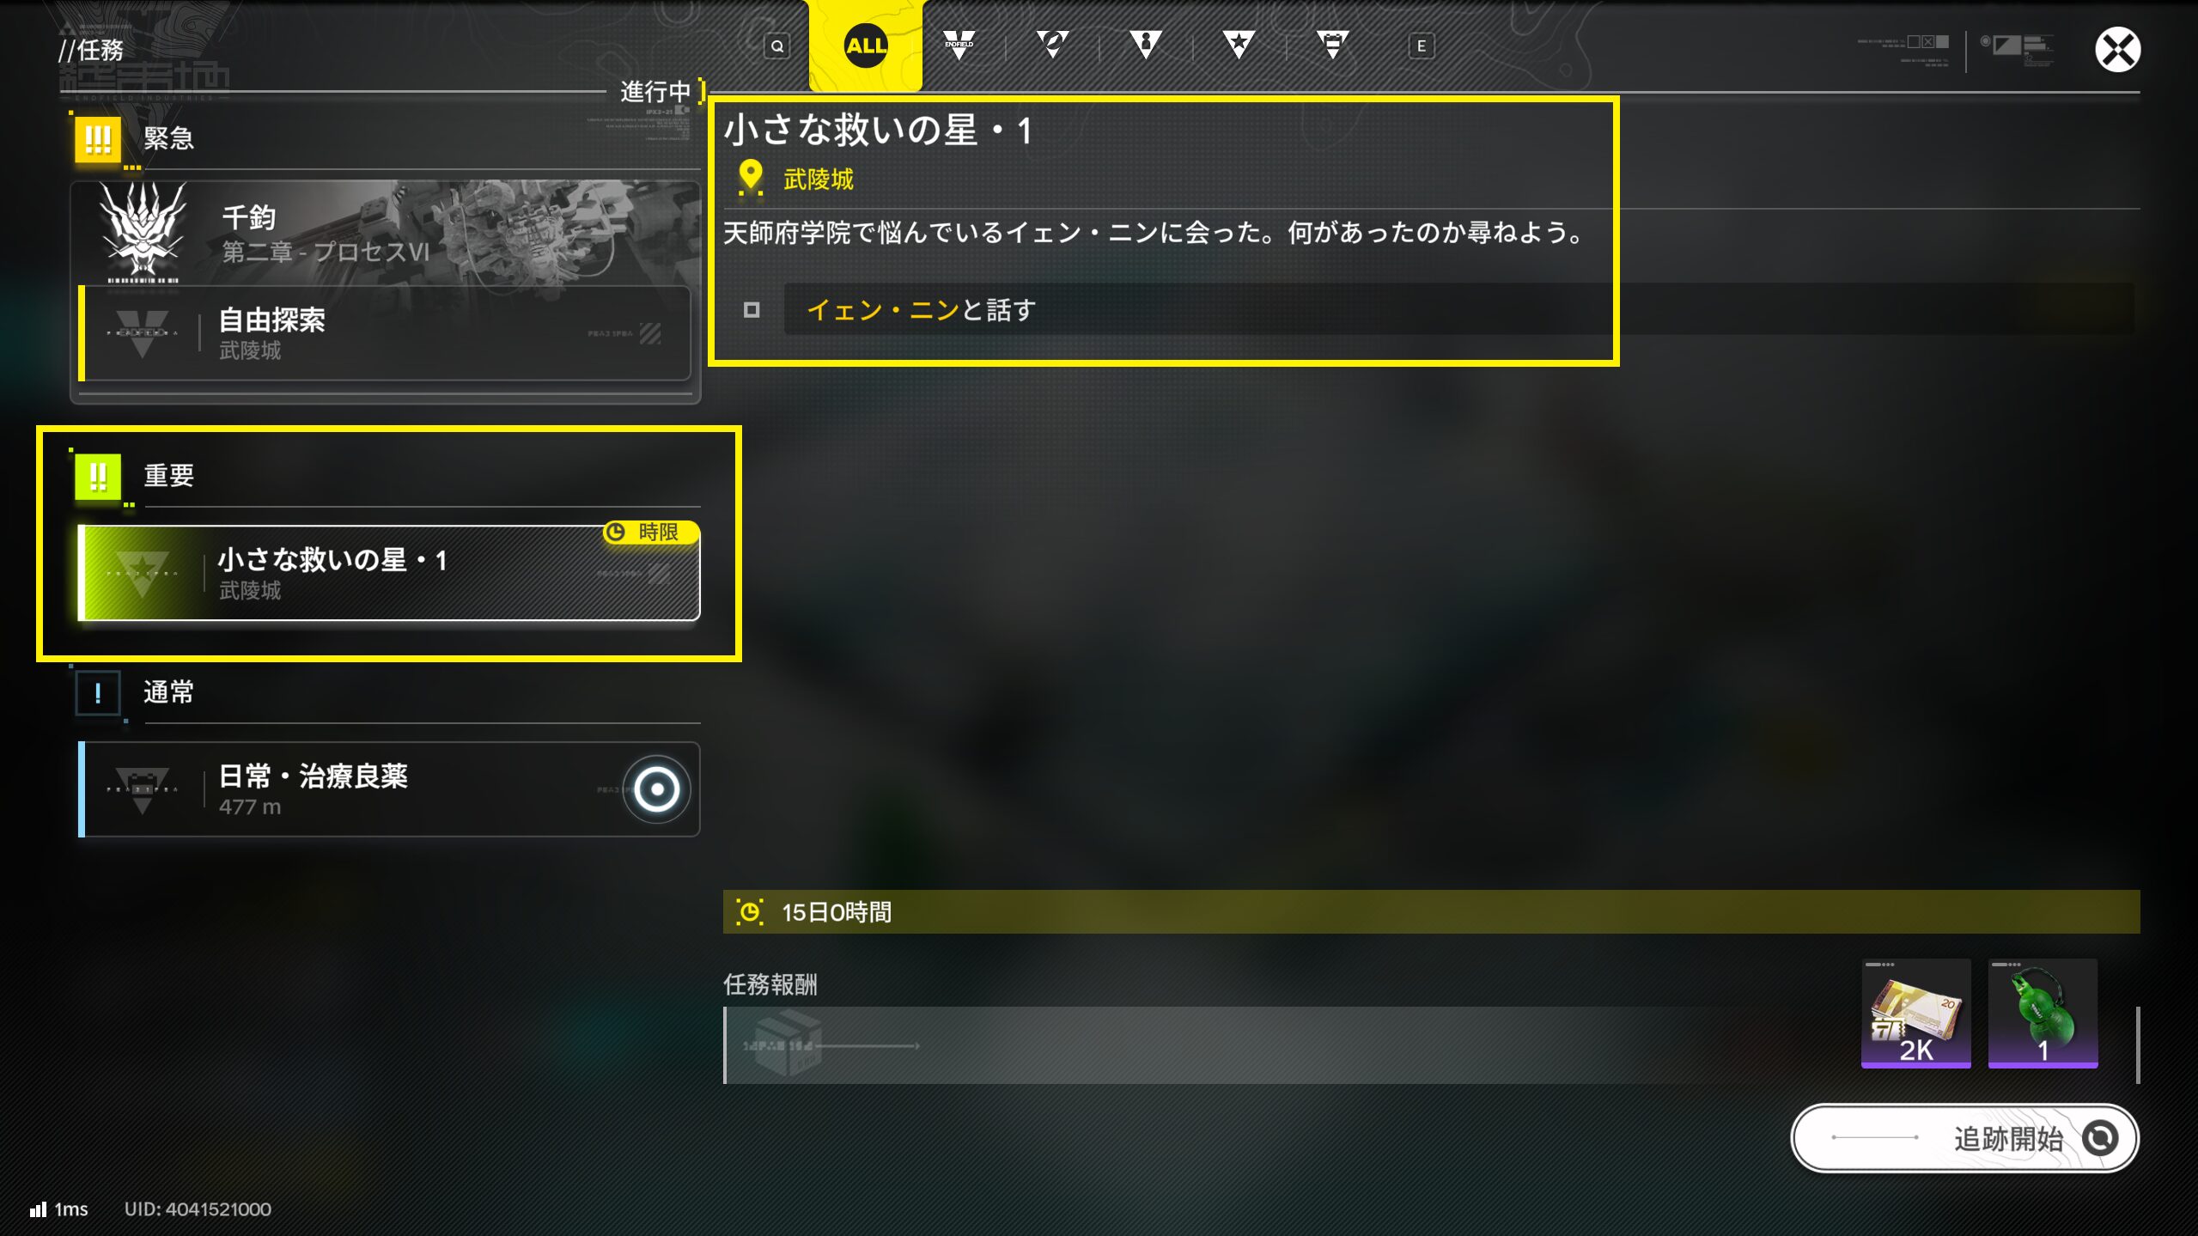View the green gourd reward item
The width and height of the screenshot is (2198, 1236).
point(2043,1014)
